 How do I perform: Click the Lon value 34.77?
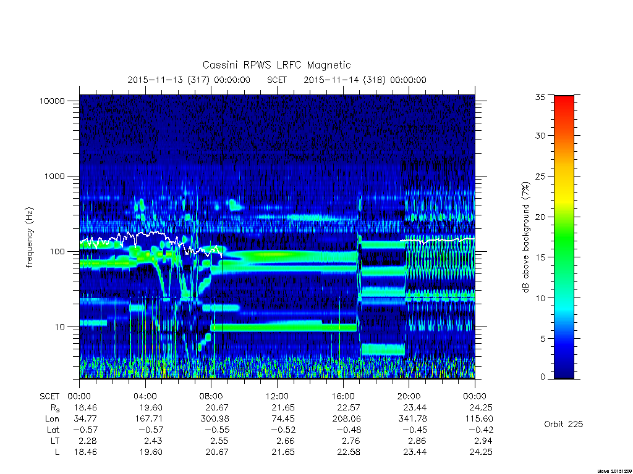click(x=85, y=419)
